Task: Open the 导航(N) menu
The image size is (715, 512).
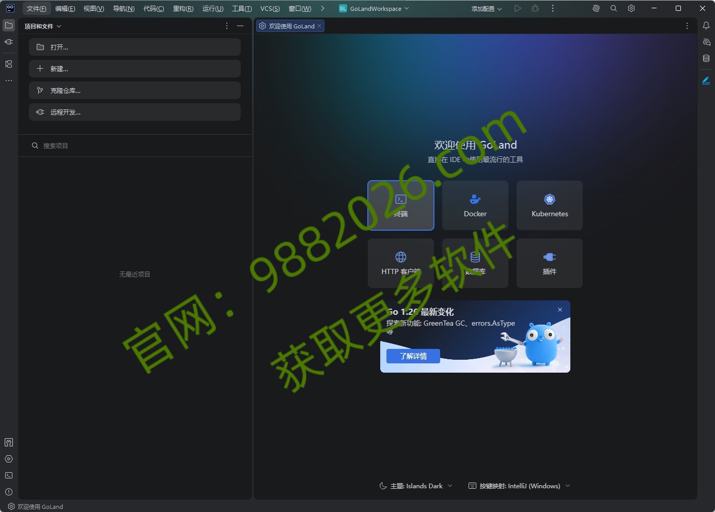Action: pyautogui.click(x=124, y=8)
